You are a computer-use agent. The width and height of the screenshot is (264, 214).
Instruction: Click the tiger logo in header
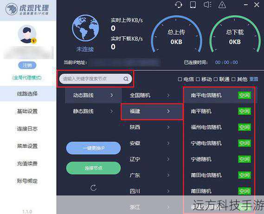tap(11, 9)
